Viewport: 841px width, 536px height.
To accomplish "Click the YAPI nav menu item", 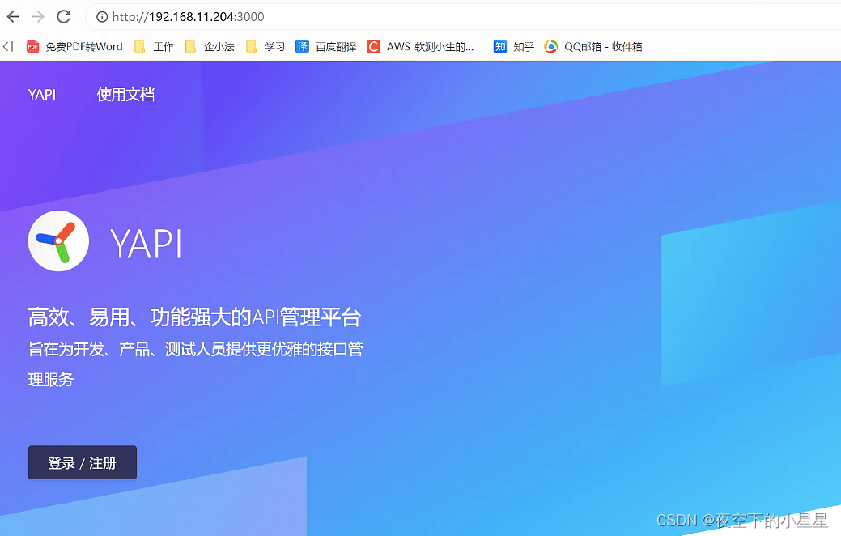I will [42, 95].
